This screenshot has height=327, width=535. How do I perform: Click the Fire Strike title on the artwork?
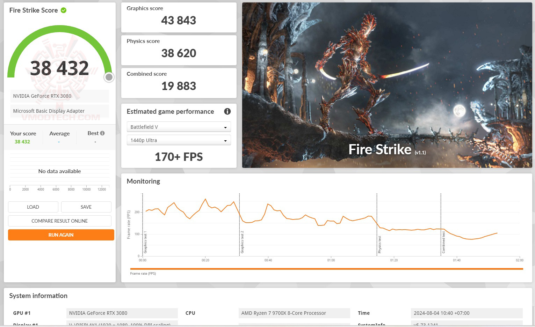380,149
